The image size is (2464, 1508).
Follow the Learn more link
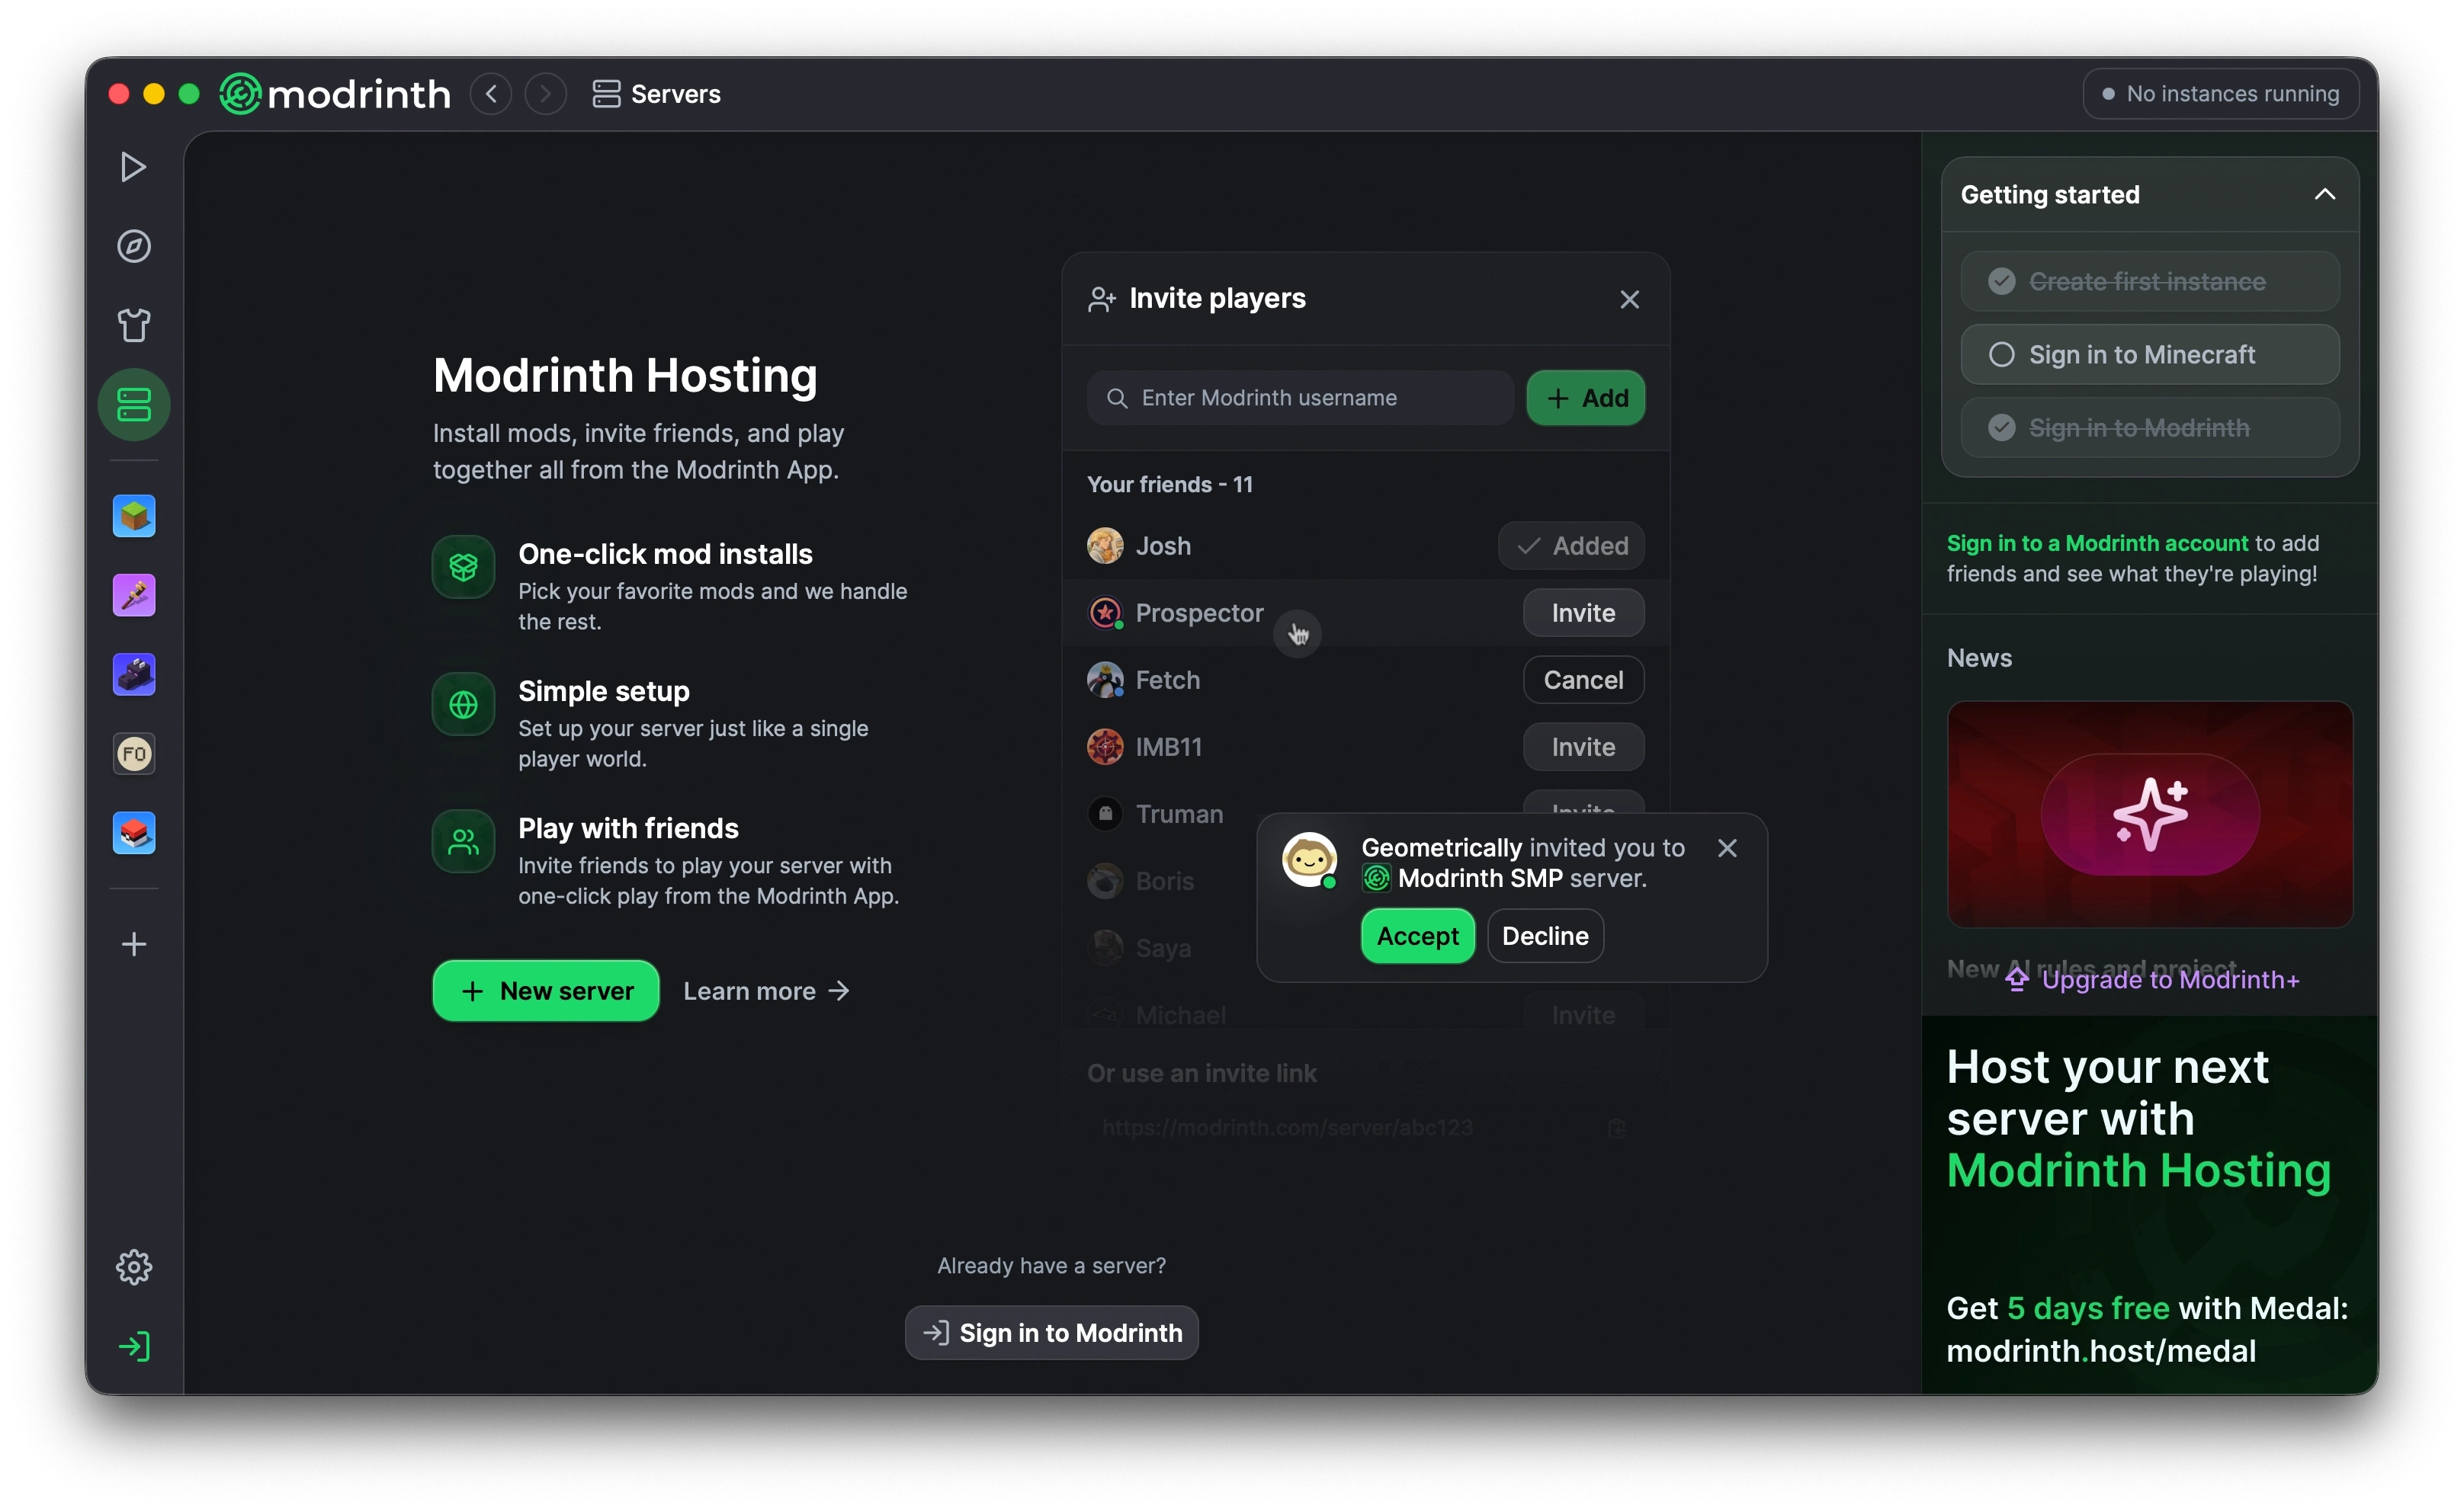pyautogui.click(x=766, y=991)
